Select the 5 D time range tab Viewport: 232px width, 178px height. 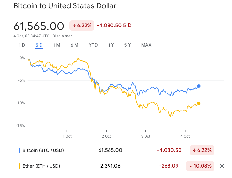pyautogui.click(x=39, y=45)
